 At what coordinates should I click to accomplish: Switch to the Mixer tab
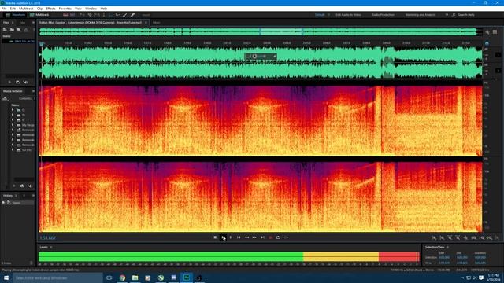pyautogui.click(x=157, y=23)
